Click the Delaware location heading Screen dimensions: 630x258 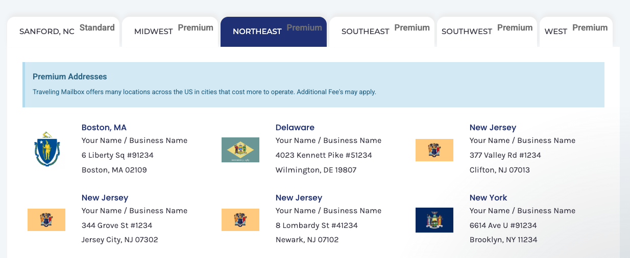point(295,127)
